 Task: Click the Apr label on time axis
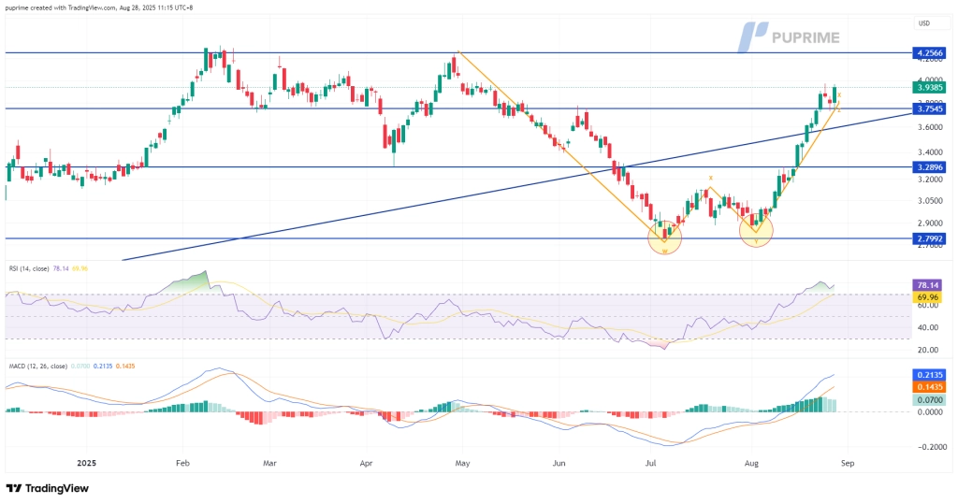[x=366, y=463]
